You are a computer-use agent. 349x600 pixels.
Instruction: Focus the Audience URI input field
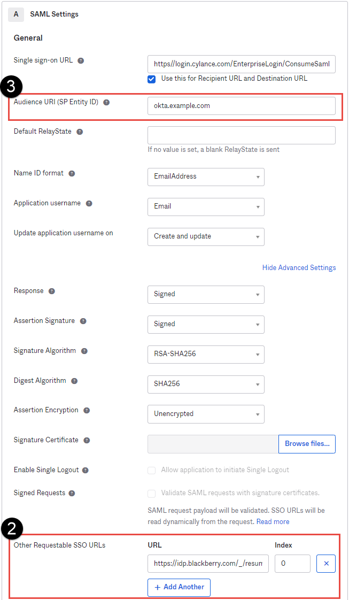(x=242, y=105)
